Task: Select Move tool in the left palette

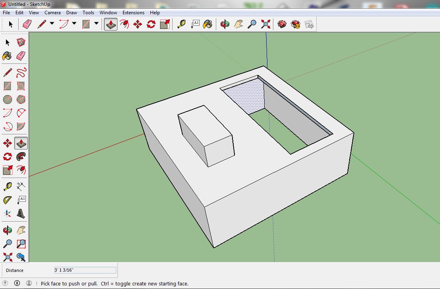Action: (8, 143)
